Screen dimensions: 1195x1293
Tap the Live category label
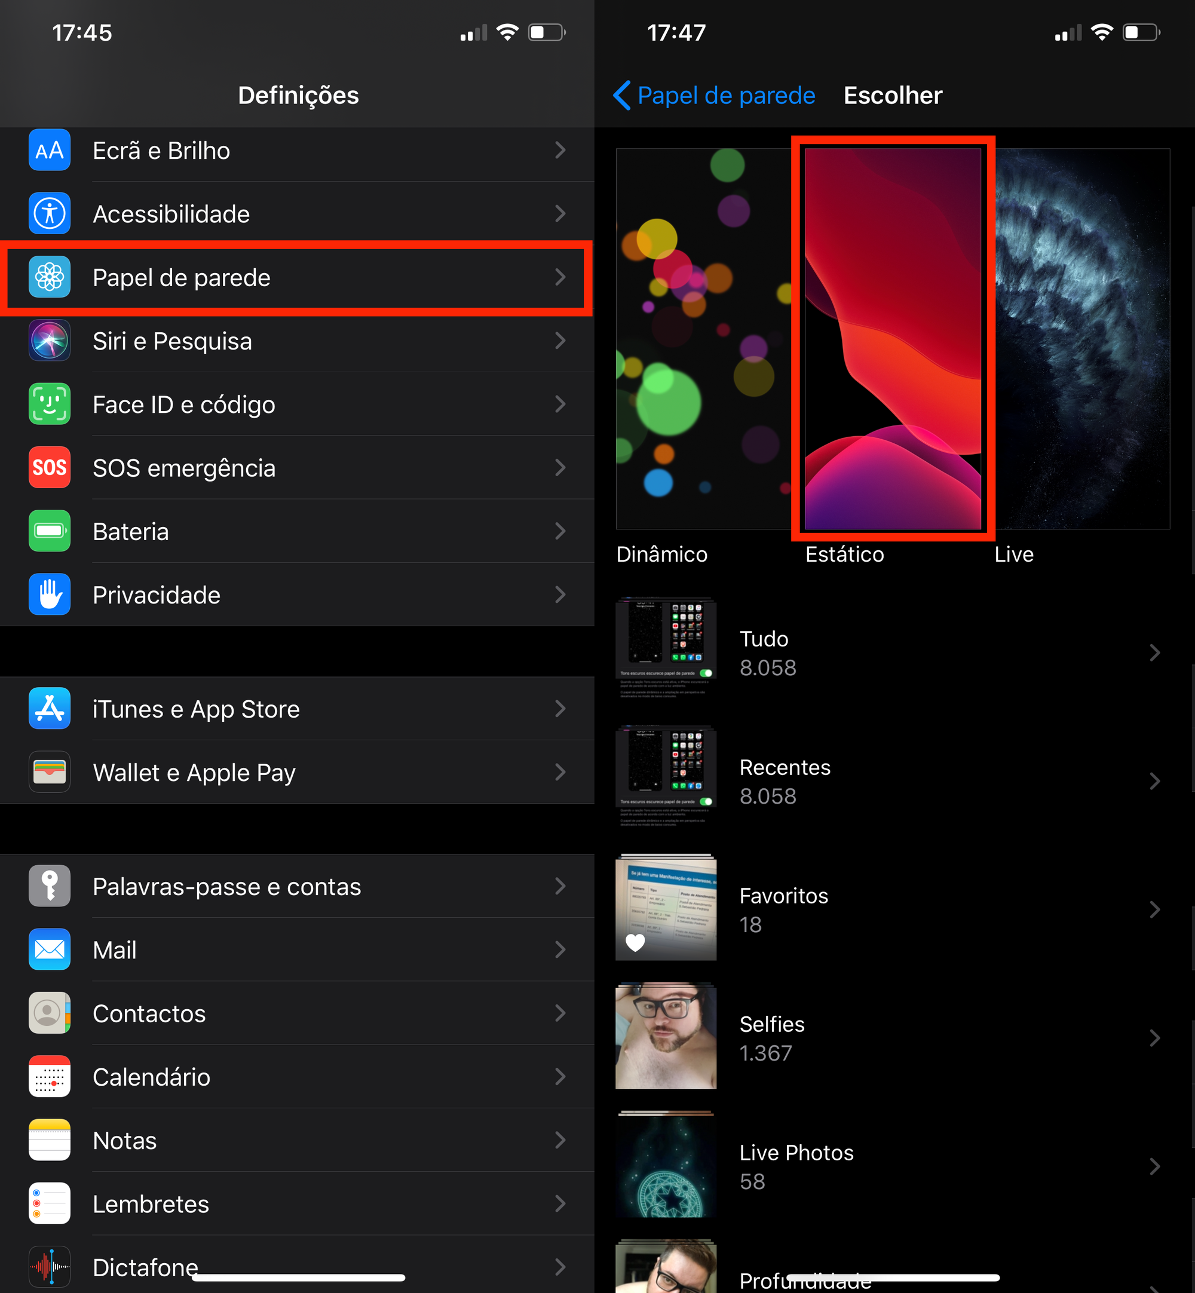click(1014, 554)
